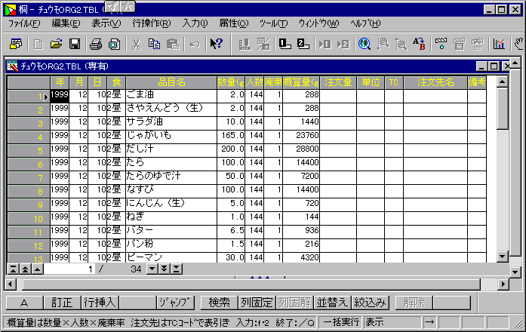Open the ツール(T) menu
526x332 pixels.
272,23
